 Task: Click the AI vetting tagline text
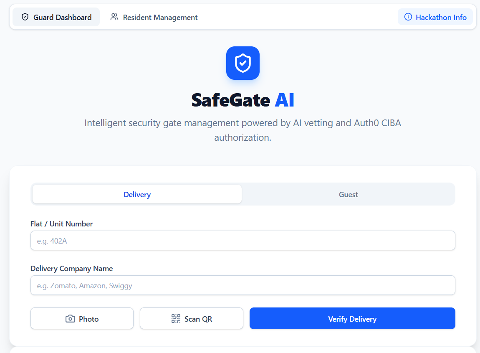243,130
